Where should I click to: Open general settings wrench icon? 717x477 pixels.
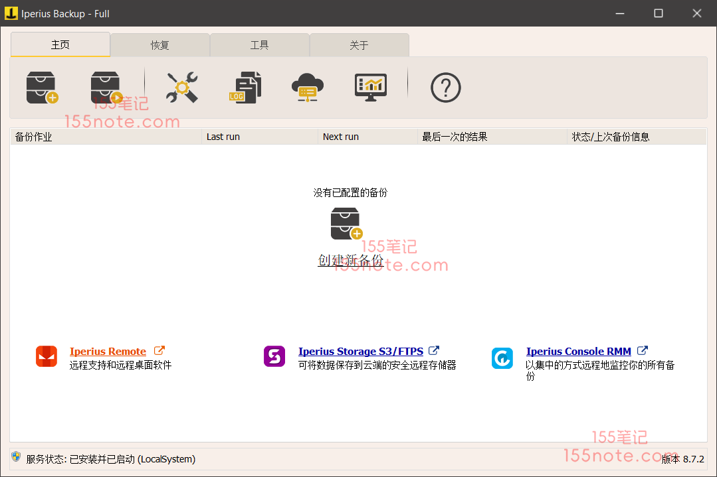coord(181,88)
